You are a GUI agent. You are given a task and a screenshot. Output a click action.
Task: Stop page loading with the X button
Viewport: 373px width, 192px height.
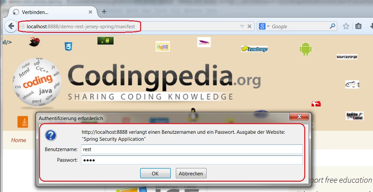coord(249,26)
